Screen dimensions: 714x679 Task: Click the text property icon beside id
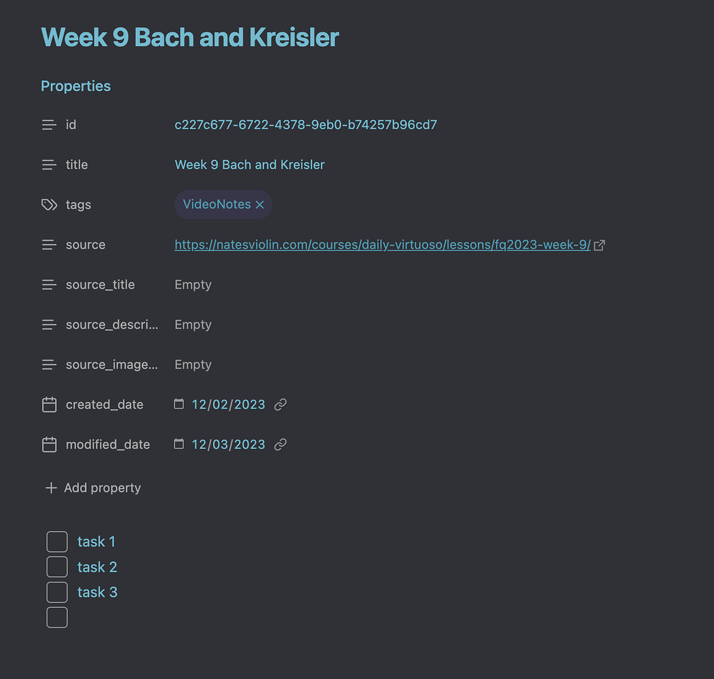(x=48, y=124)
